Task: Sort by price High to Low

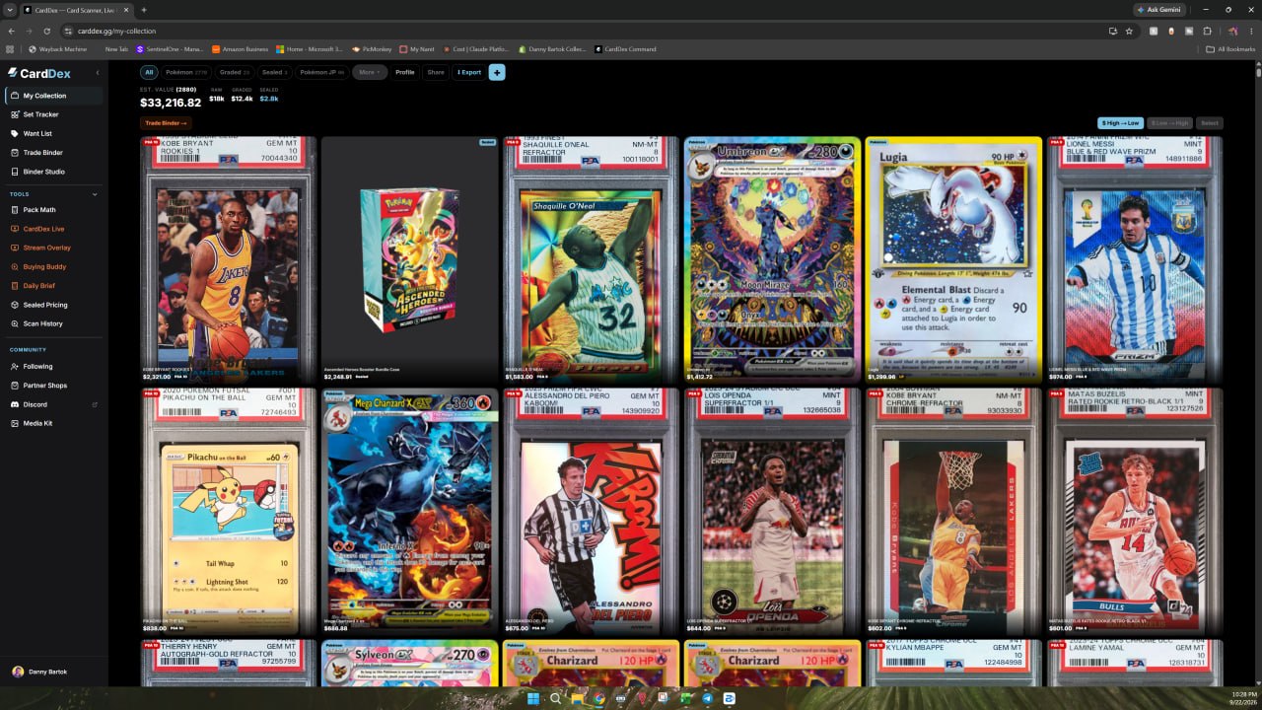Action: point(1121,123)
